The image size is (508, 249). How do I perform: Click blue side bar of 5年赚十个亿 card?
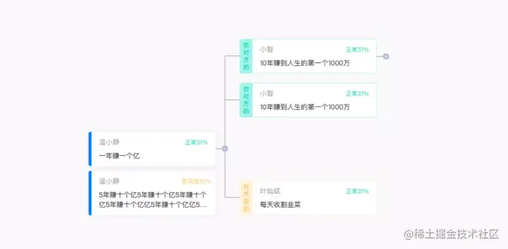click(x=90, y=193)
